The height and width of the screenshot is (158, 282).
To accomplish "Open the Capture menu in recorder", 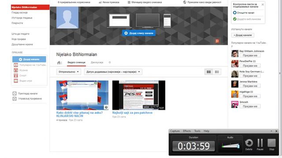I will (x=175, y=131).
